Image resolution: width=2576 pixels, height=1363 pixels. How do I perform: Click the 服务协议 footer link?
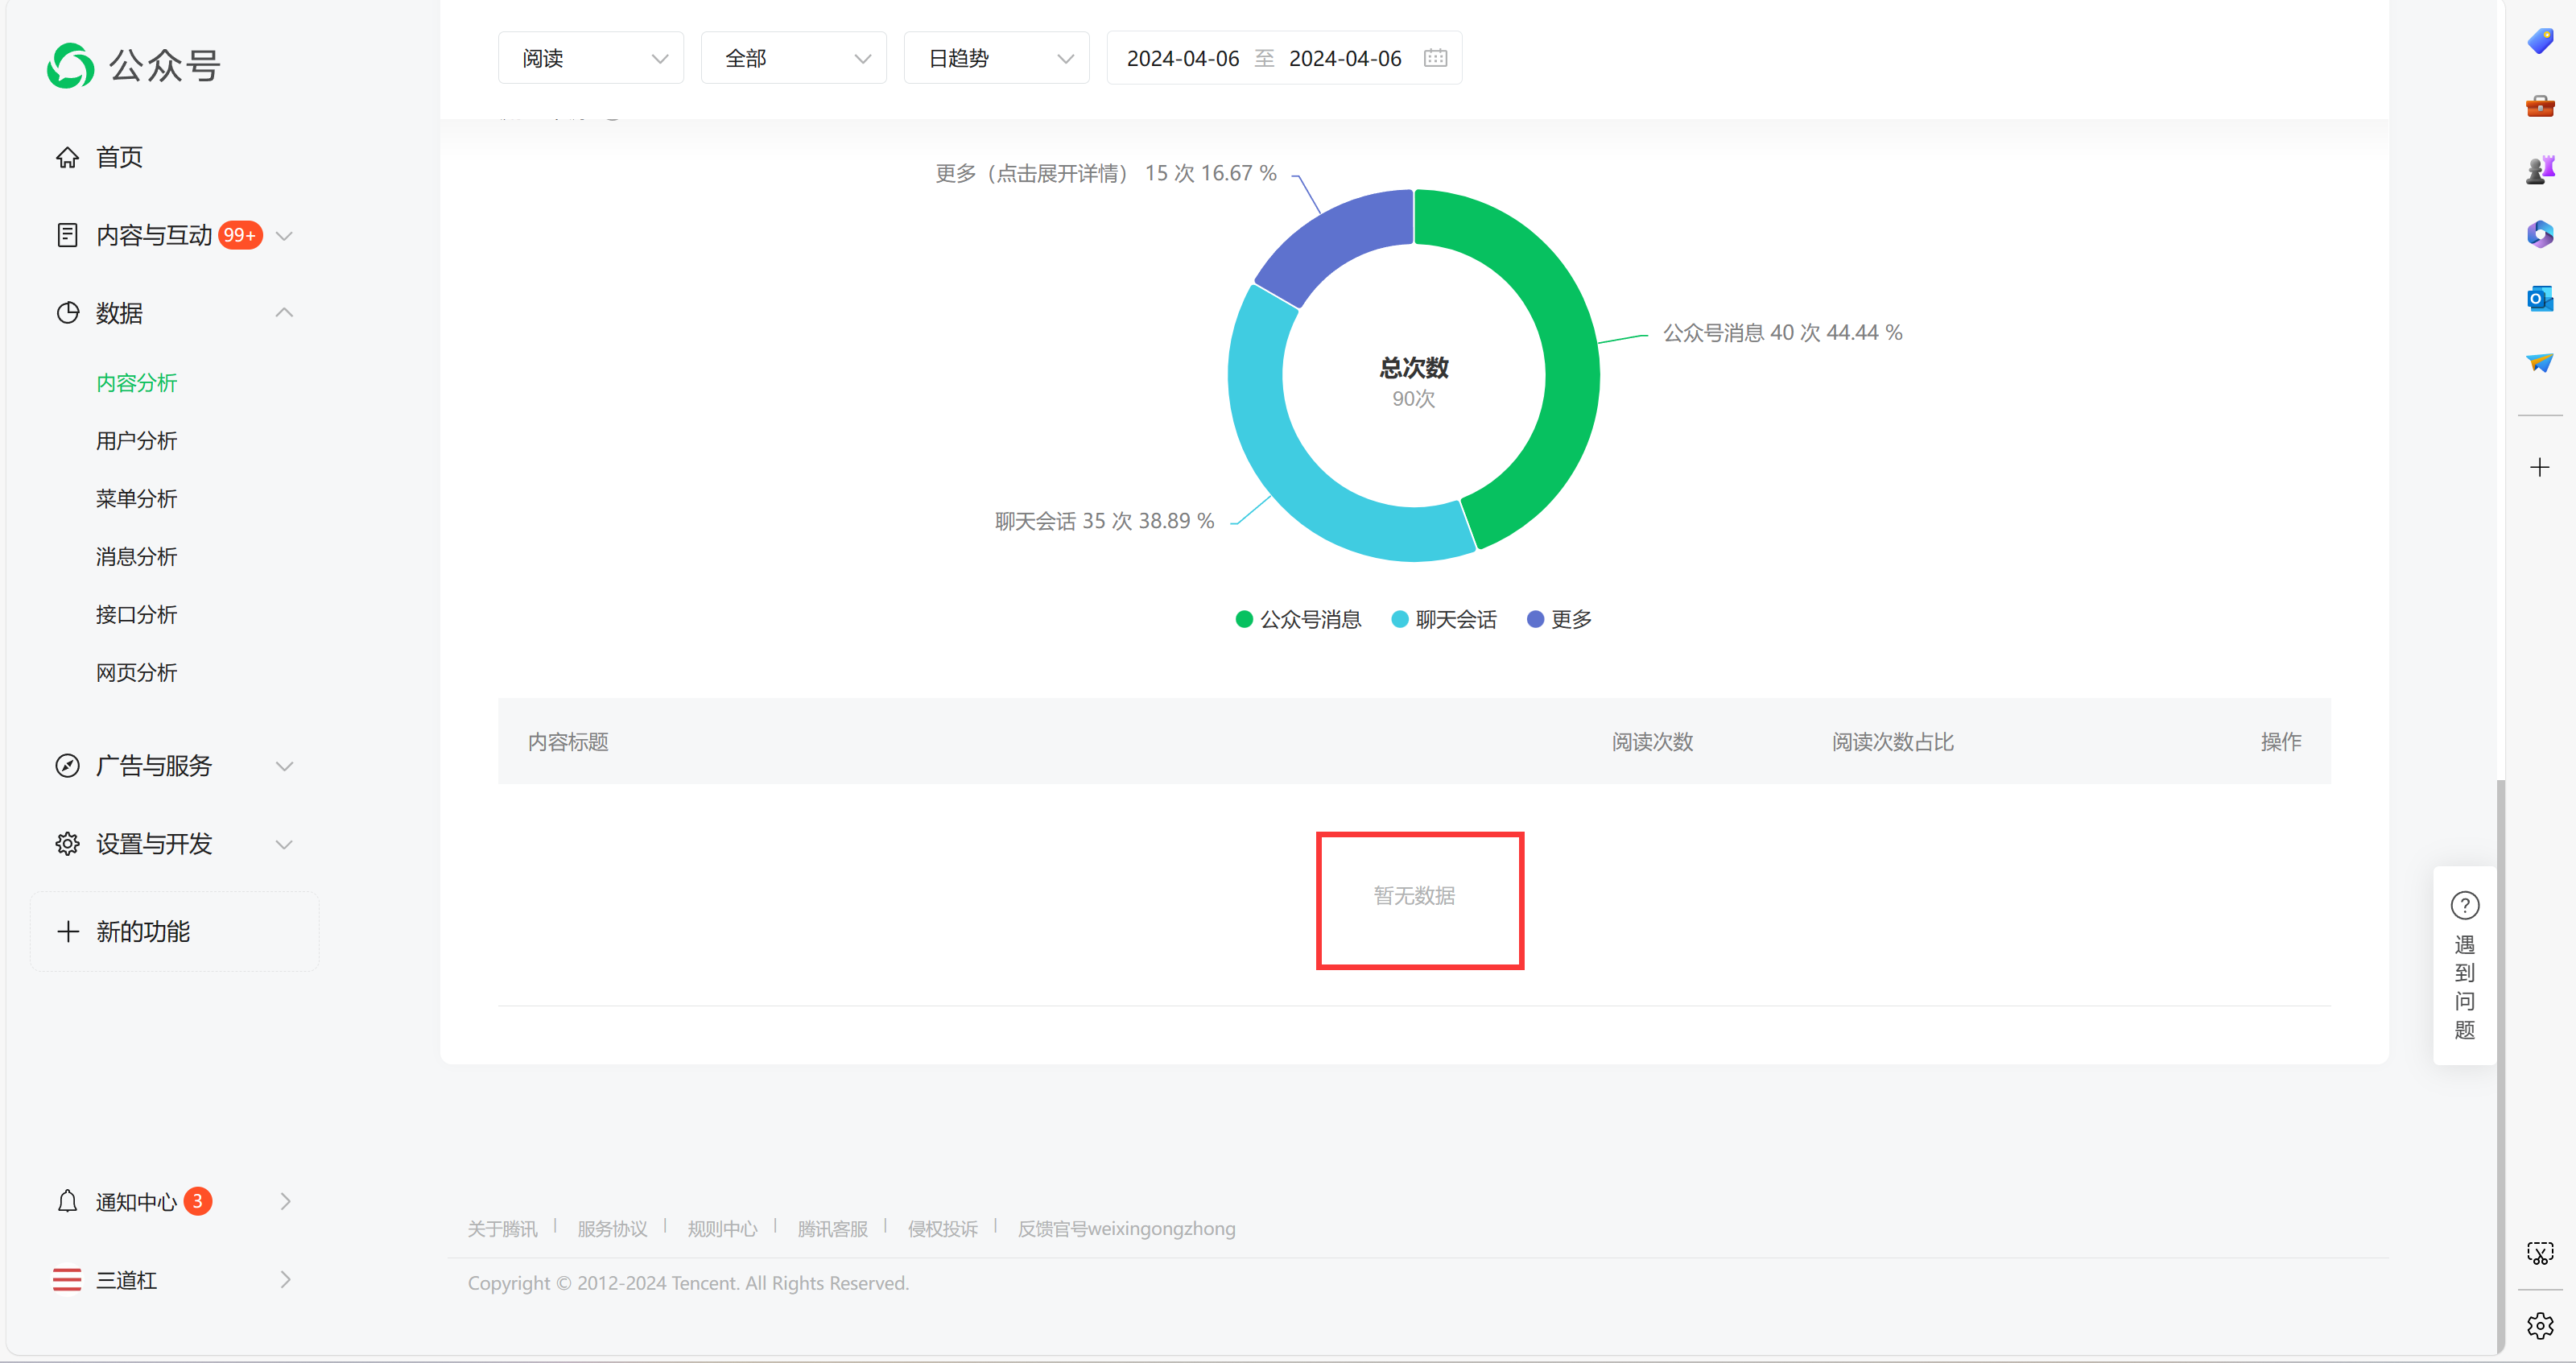click(612, 1229)
